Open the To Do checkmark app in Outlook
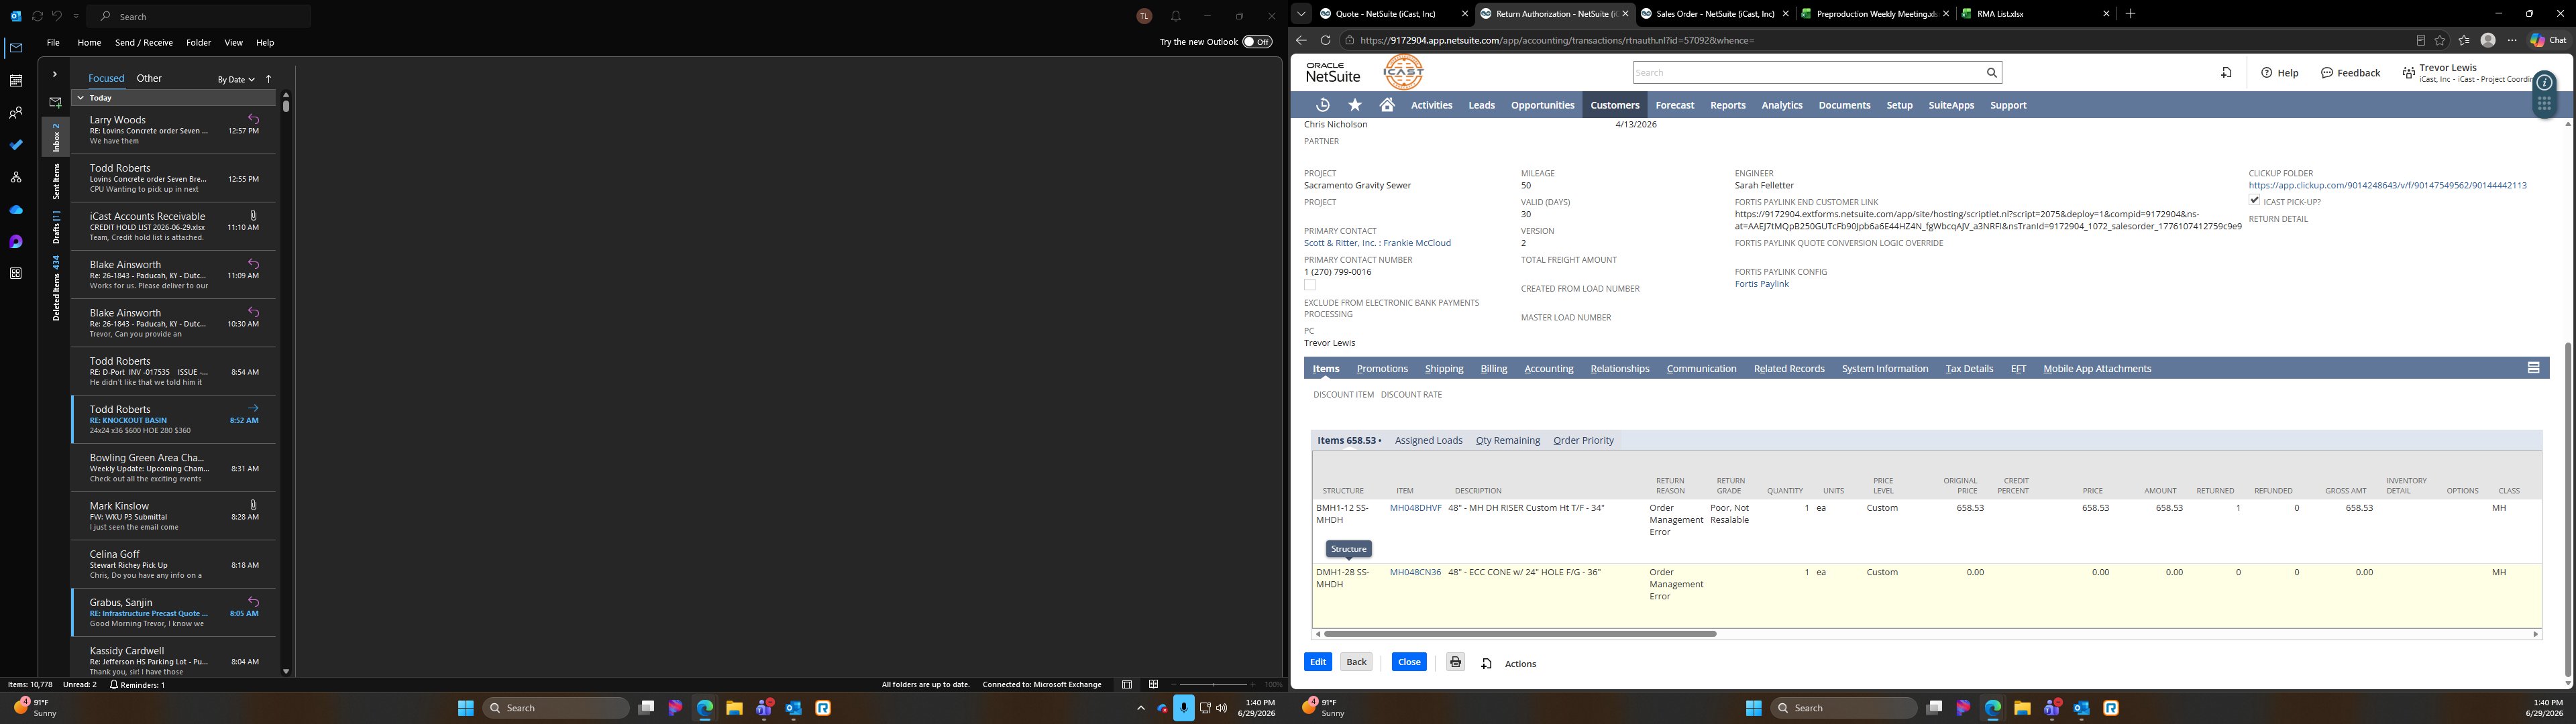Image resolution: width=2576 pixels, height=724 pixels. click(16, 145)
